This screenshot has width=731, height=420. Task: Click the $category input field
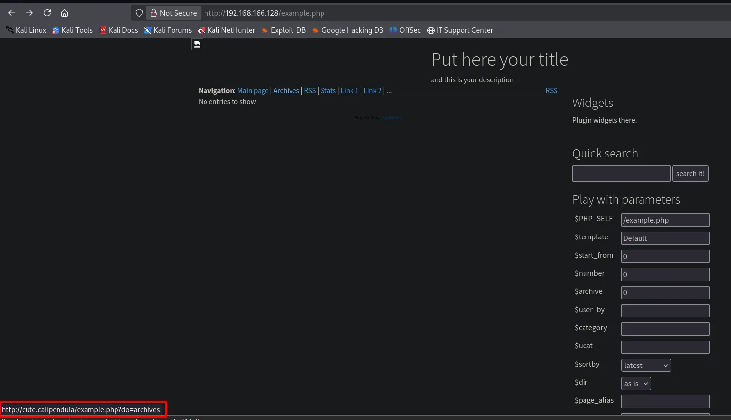click(x=666, y=329)
